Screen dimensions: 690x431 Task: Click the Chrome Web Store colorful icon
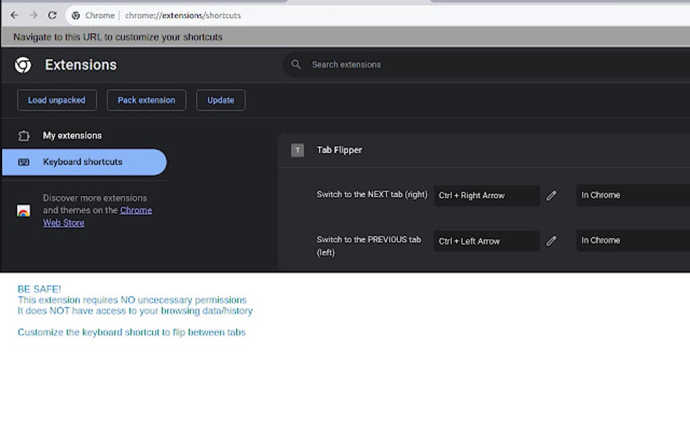click(x=24, y=209)
